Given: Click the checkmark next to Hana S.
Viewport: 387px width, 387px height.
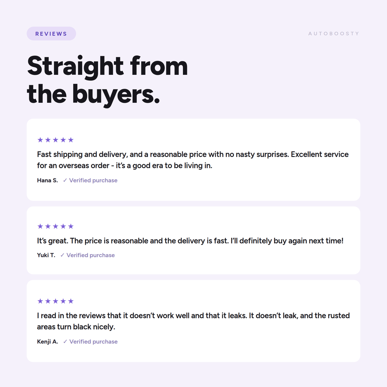Looking at the screenshot, I should point(65,181).
